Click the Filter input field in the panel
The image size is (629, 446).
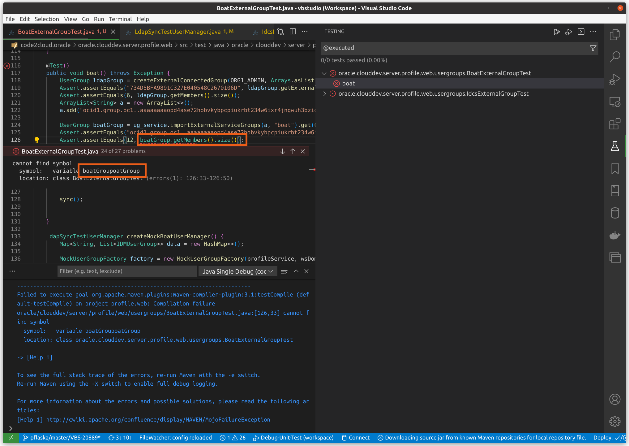(x=127, y=271)
